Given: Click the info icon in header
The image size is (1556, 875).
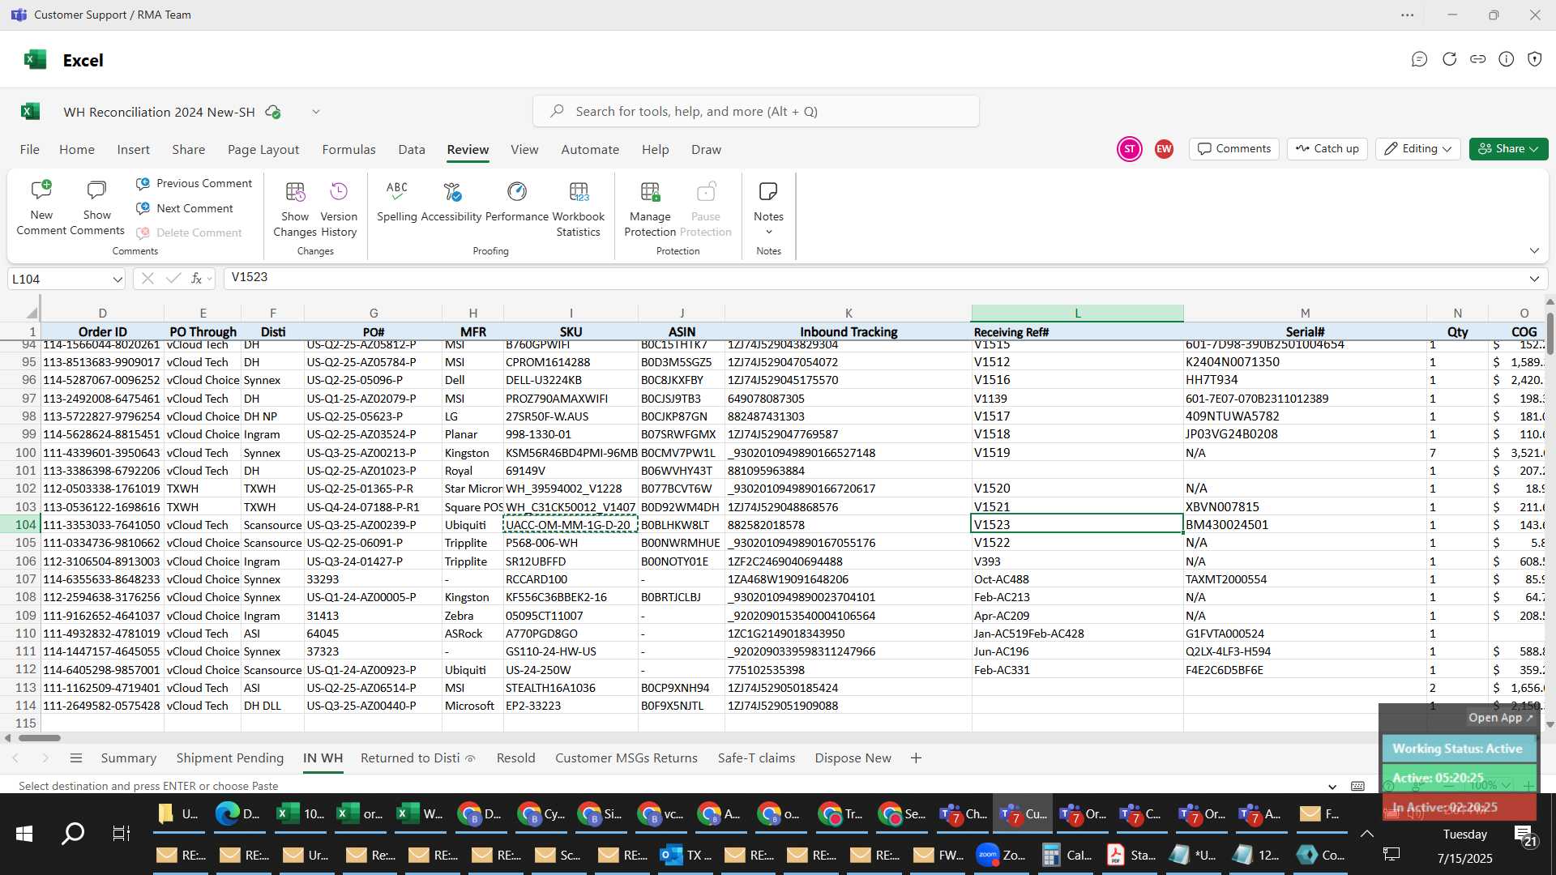Looking at the screenshot, I should (x=1506, y=59).
